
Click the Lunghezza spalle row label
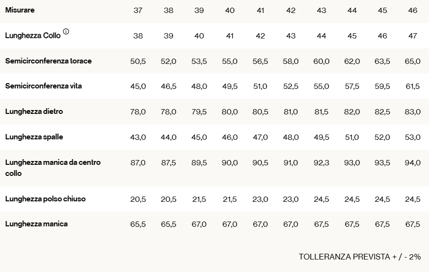[34, 137]
